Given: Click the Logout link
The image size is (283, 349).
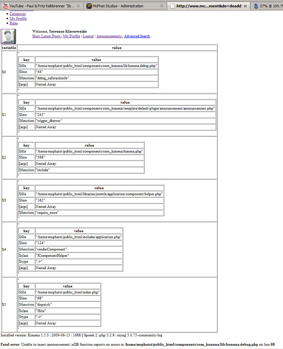Looking at the screenshot, I should point(88,36).
